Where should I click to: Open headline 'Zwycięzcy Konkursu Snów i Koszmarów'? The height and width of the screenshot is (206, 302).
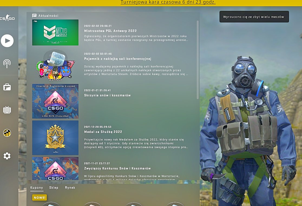point(117,168)
